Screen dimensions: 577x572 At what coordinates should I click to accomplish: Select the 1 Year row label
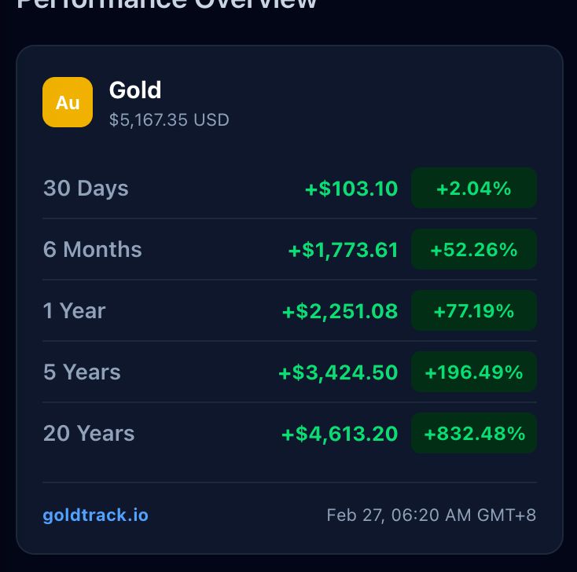[74, 311]
